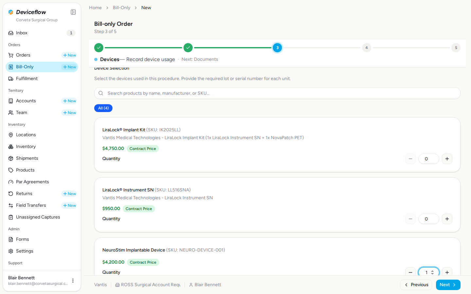Open Forms document icon
The height and width of the screenshot is (294, 471).
(11, 239)
